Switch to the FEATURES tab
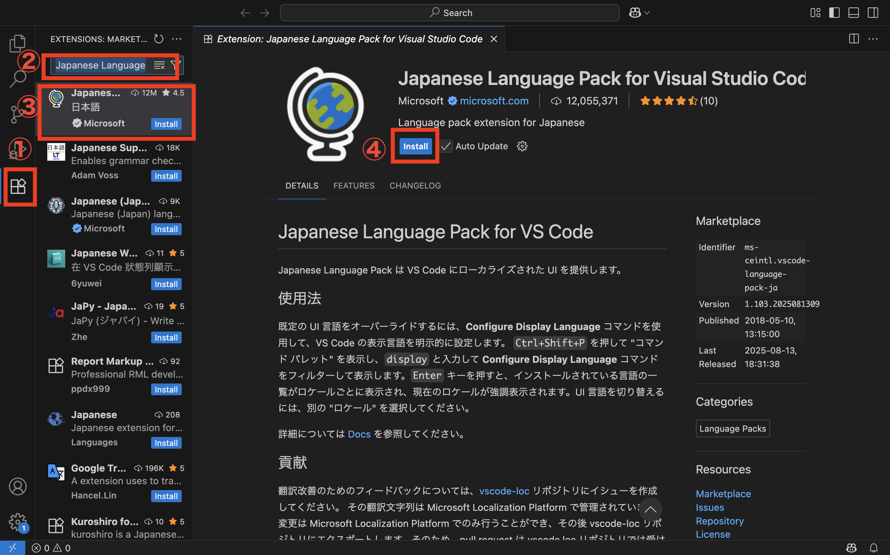 click(354, 186)
